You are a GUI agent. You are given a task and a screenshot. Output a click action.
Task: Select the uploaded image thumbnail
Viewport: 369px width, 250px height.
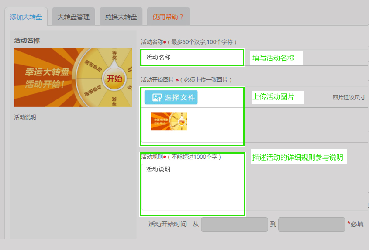[169, 121]
